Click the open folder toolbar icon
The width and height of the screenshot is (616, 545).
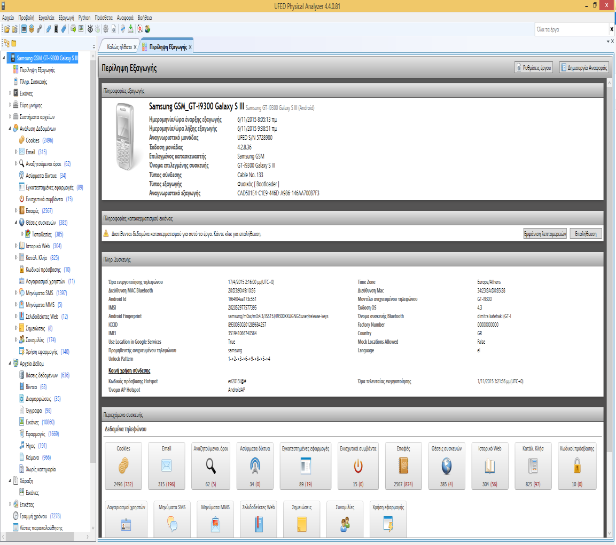tap(7, 29)
